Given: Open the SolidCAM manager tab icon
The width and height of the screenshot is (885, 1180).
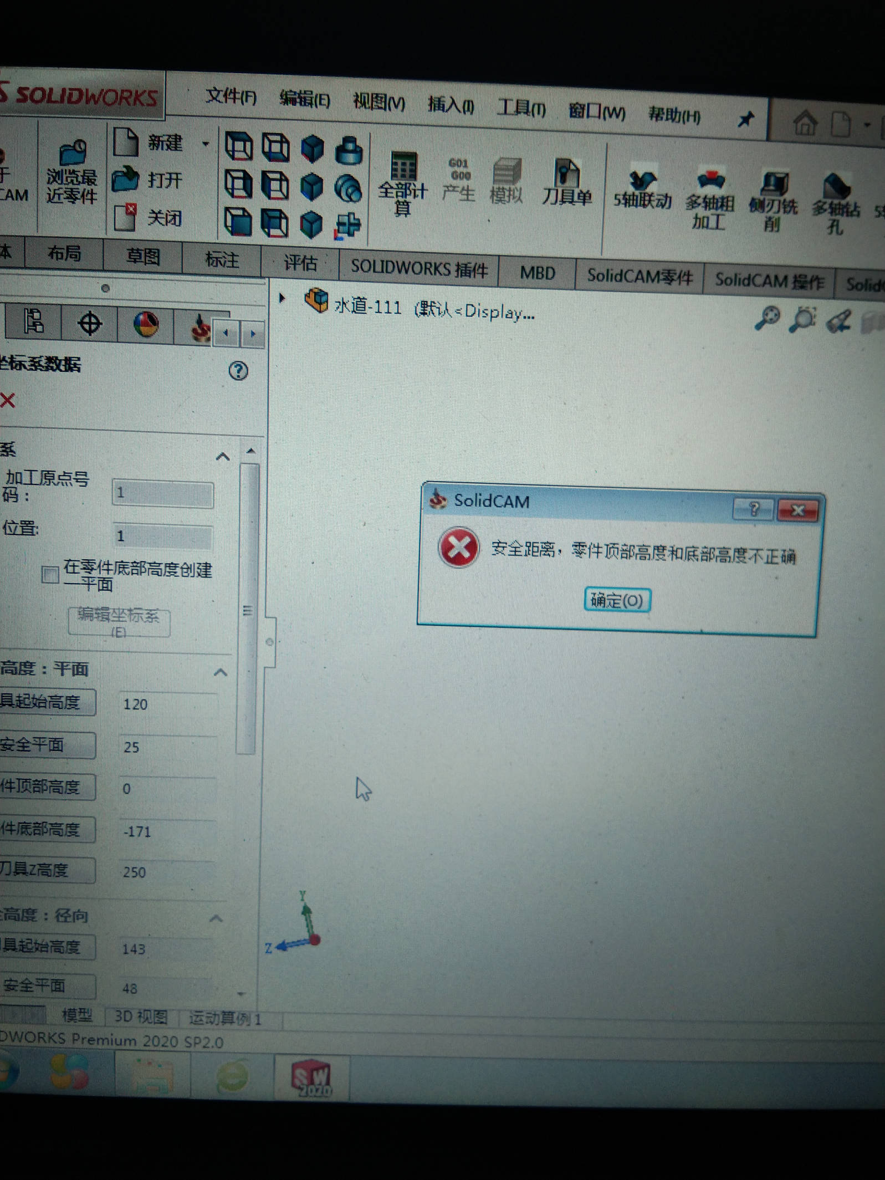Looking at the screenshot, I should [200, 328].
